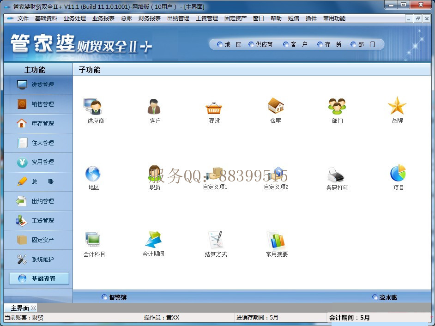This screenshot has width=435, height=326.
Task: Click the app system menu icon left of 文件
Action: (10, 18)
